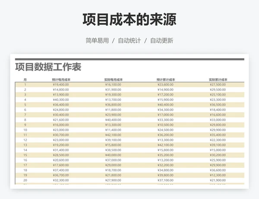Select ¥19,200.00 in month 13 预计每月成本
This screenshot has height=199, width=259.
click(61, 145)
